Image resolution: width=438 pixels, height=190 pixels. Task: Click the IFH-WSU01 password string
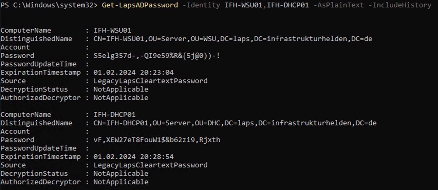point(157,56)
